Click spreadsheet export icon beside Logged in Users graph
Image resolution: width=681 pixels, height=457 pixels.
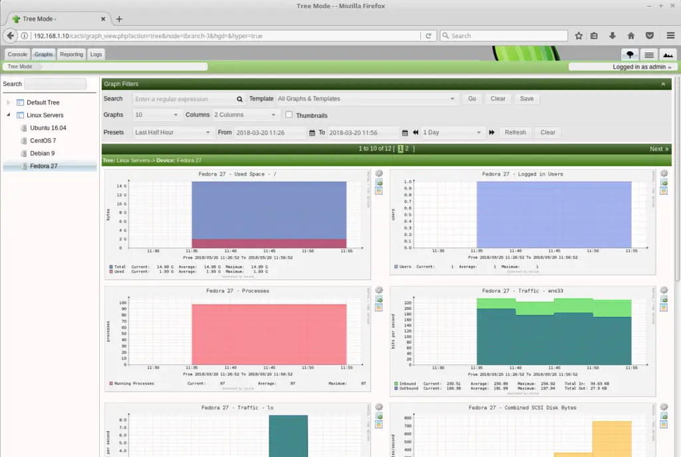point(664,191)
